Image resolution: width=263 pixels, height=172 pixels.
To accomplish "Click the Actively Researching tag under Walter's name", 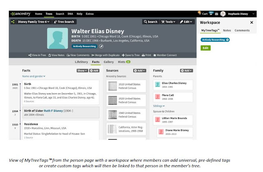I will coord(84,46).
